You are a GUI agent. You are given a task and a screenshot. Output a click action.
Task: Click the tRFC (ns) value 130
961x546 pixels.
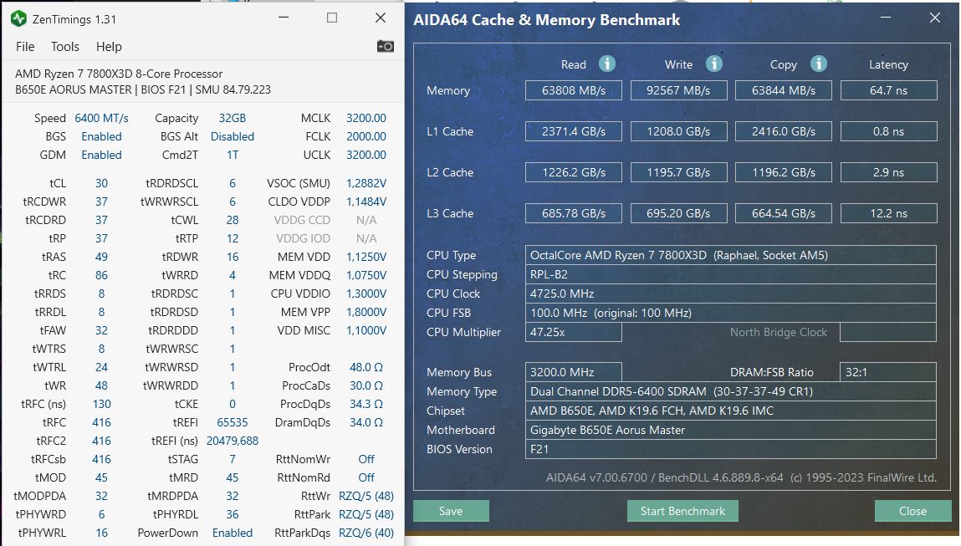coord(102,404)
